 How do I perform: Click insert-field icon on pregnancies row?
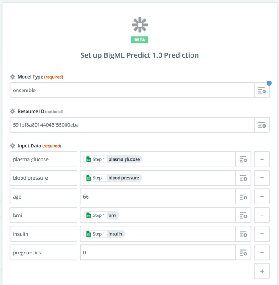[243, 253]
